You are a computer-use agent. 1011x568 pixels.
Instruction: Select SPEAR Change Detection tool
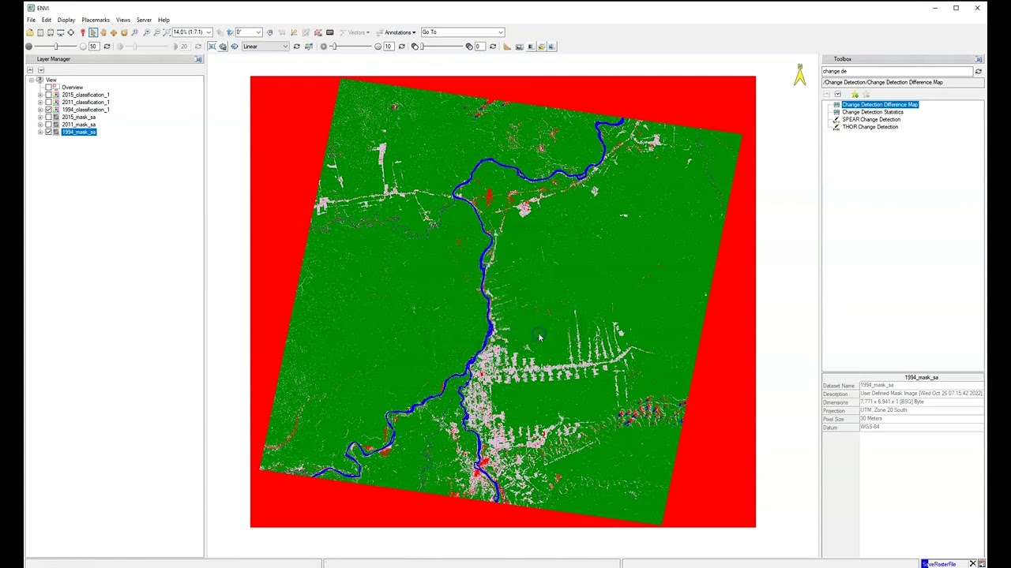coord(871,120)
